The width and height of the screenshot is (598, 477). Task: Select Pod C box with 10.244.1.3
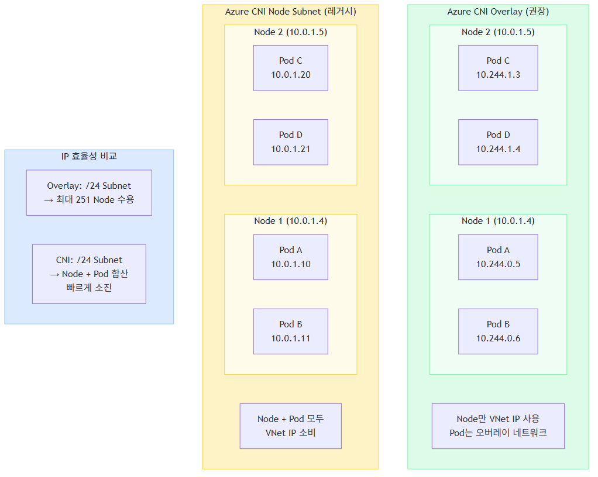498,68
